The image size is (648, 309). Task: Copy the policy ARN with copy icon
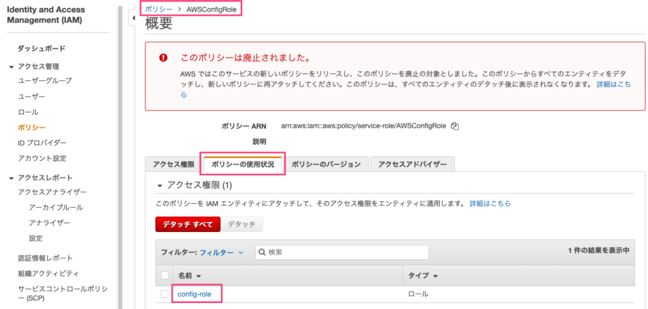point(455,126)
